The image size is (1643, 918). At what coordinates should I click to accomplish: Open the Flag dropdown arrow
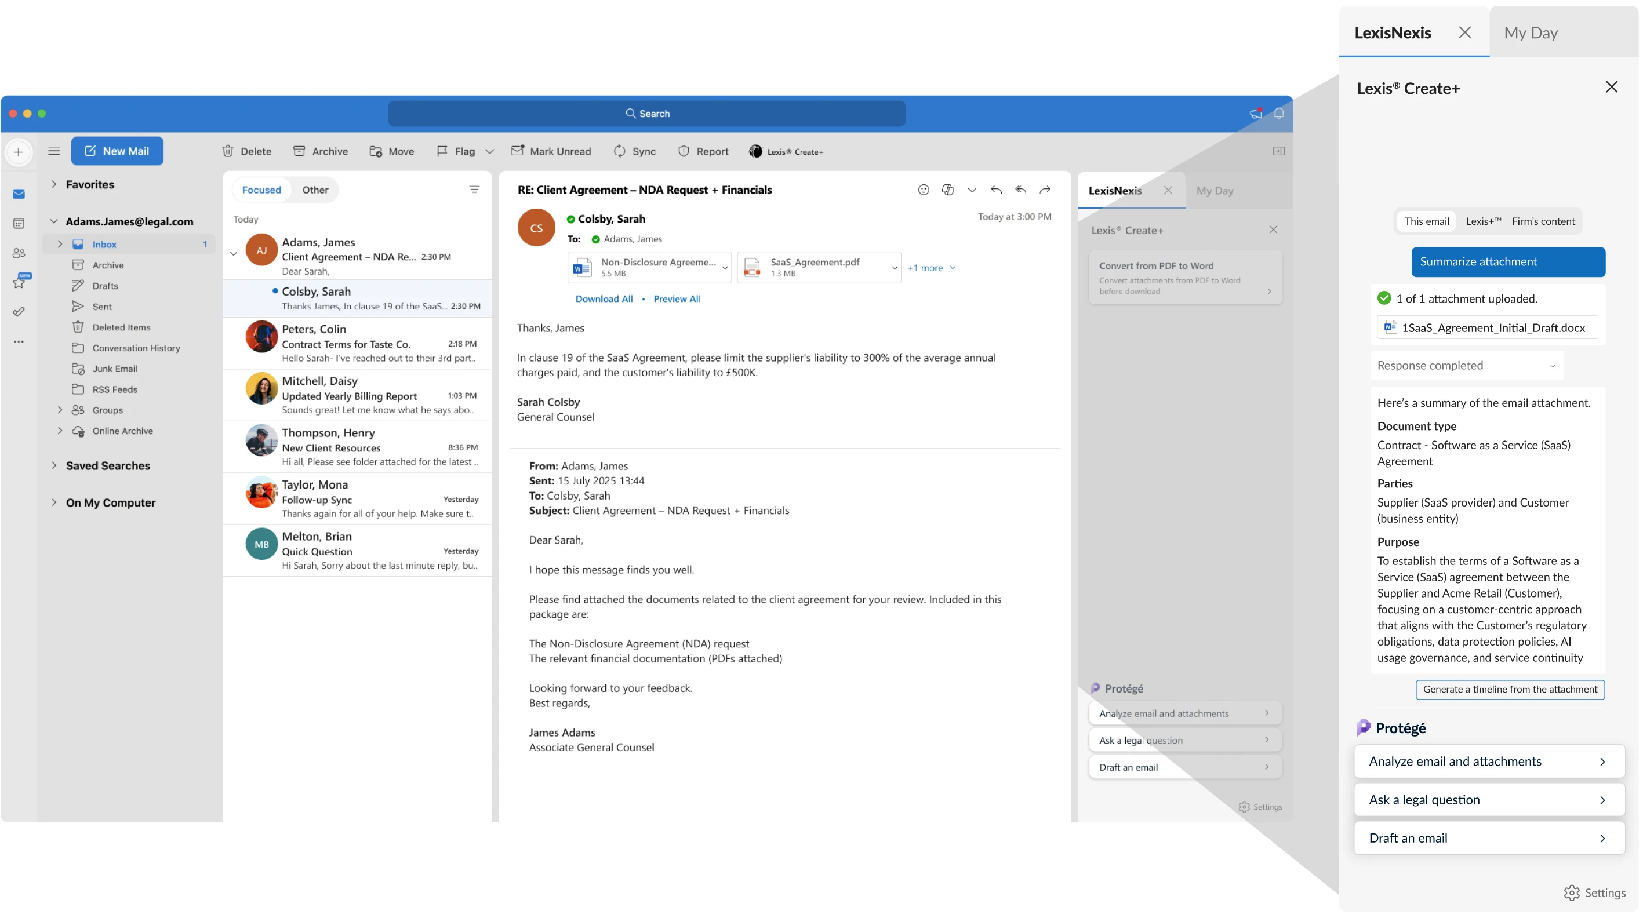point(489,152)
